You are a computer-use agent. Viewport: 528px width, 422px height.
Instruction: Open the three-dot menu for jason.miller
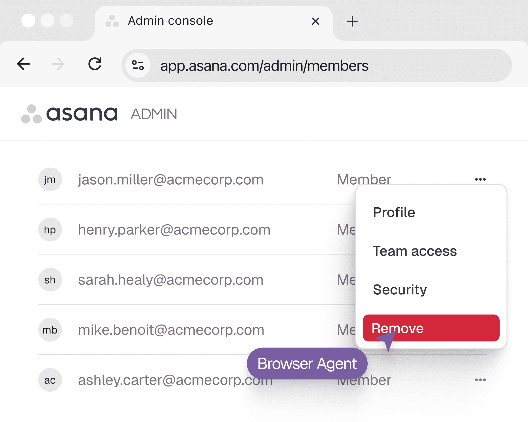click(480, 179)
